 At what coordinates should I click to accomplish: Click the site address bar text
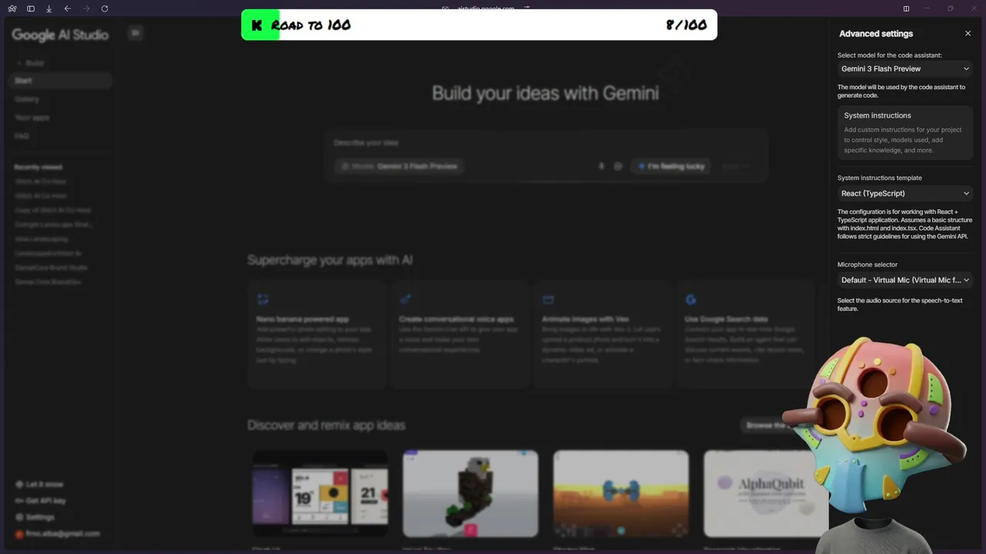[485, 8]
